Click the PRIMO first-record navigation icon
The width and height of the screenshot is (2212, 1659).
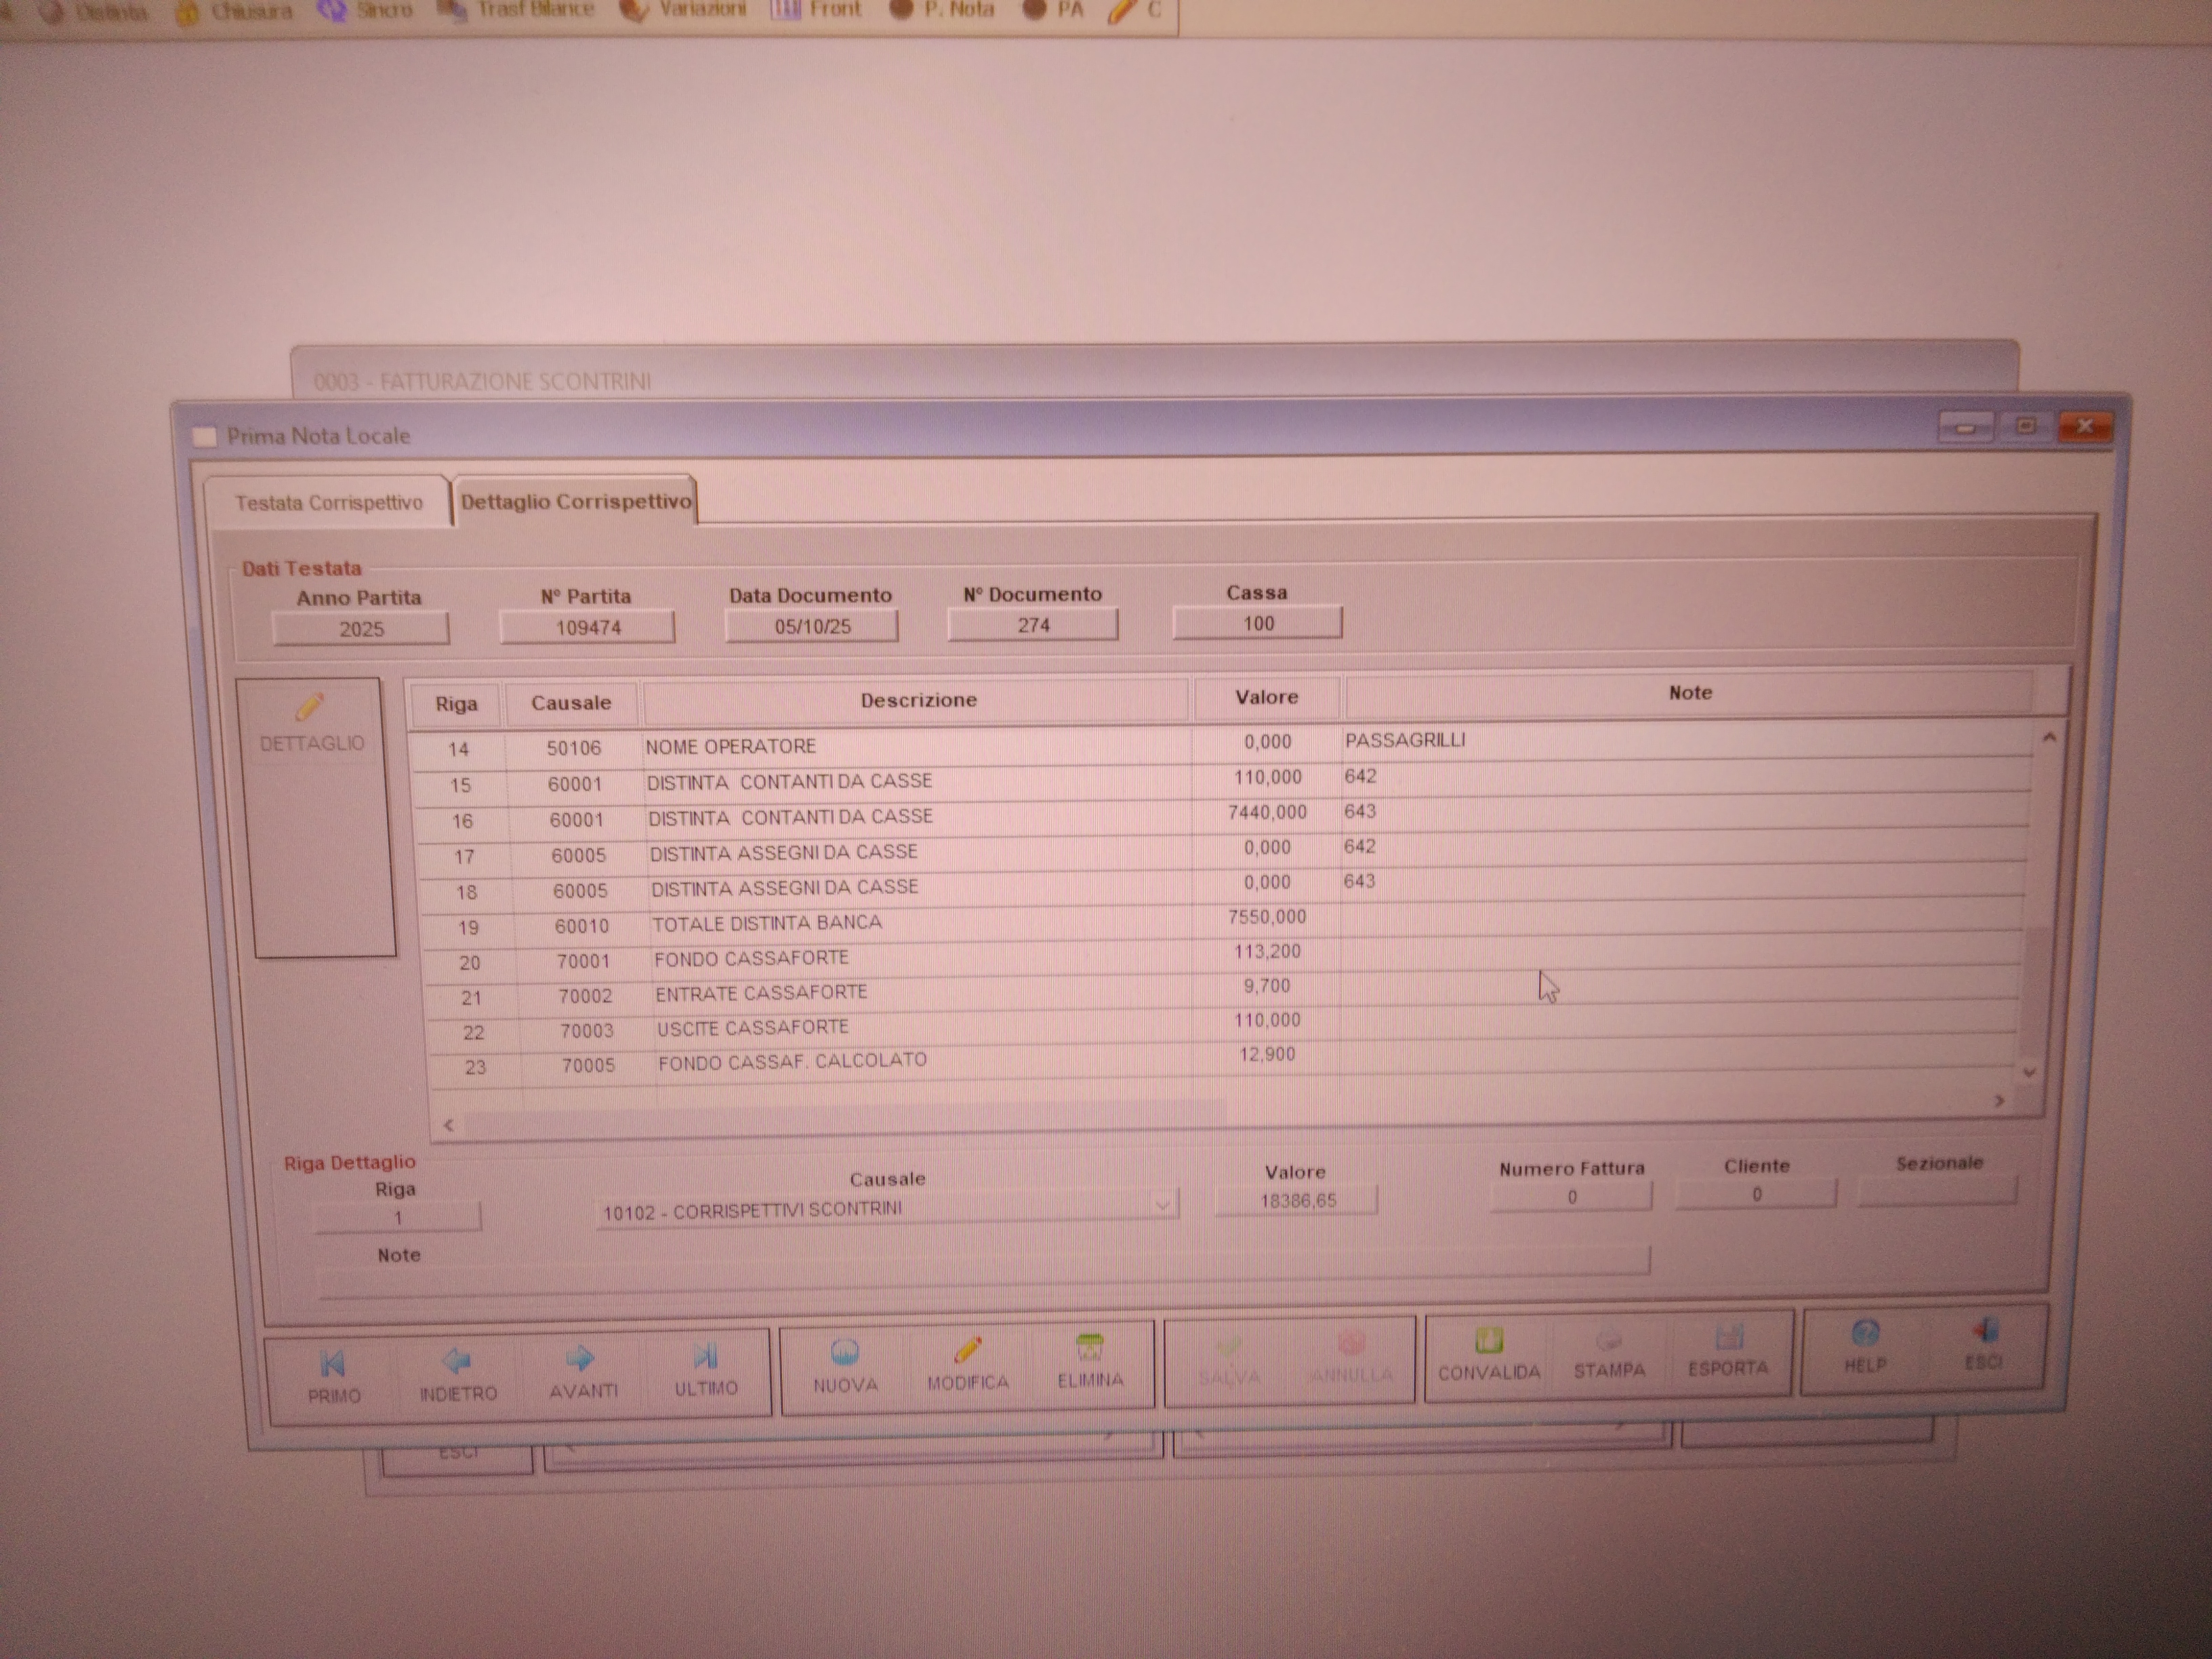[x=333, y=1364]
